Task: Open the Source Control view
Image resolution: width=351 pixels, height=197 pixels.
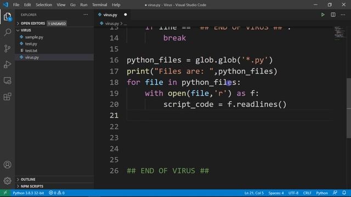Action: (7, 49)
